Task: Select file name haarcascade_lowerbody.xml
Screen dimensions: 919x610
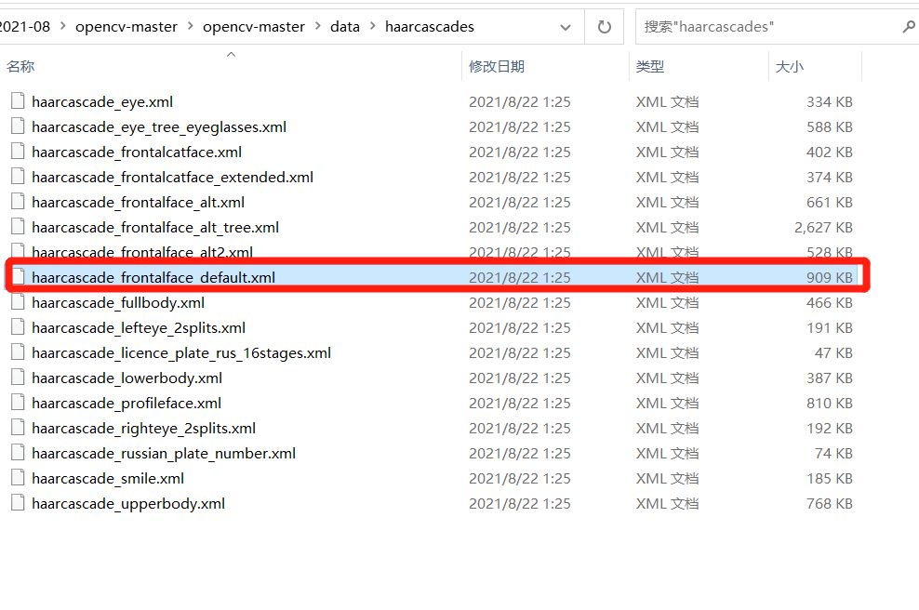Action: [127, 378]
